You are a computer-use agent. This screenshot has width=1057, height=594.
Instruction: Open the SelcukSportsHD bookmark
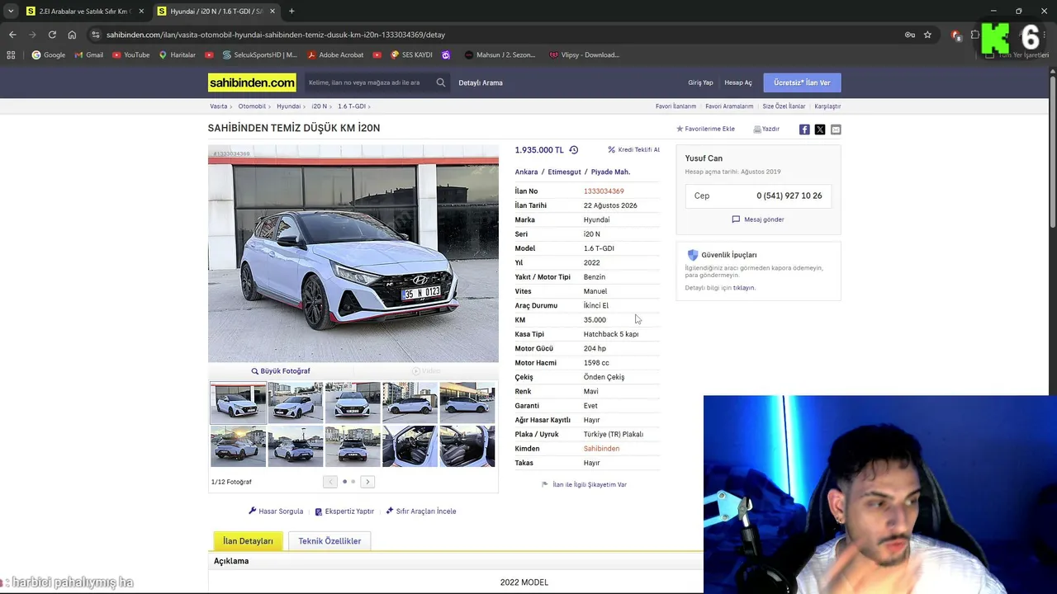(259, 55)
